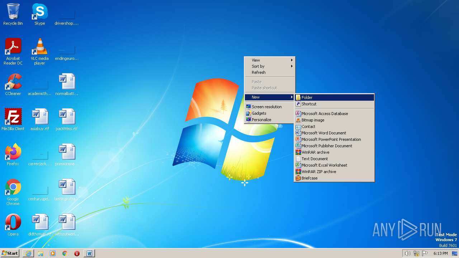This screenshot has height=258, width=459.
Task: Create a new WinRAR archive
Action: (335, 152)
